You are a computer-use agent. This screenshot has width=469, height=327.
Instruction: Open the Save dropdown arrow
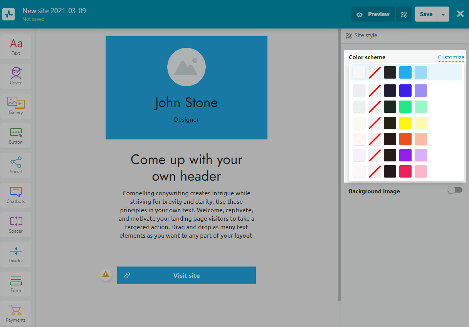(x=443, y=14)
